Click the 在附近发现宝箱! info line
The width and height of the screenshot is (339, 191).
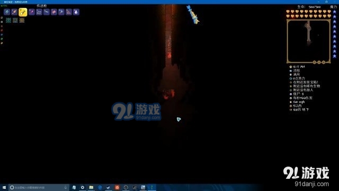pos(304,82)
